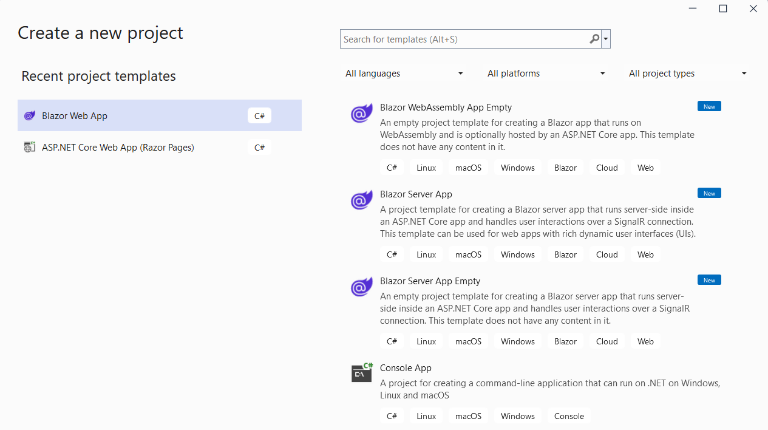Open the All languages dropdown

pos(404,73)
